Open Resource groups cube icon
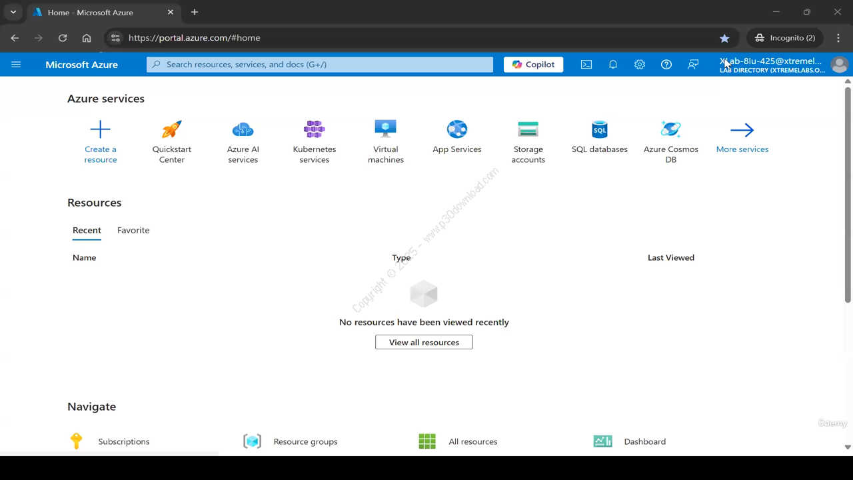The width and height of the screenshot is (853, 480). pyautogui.click(x=253, y=441)
